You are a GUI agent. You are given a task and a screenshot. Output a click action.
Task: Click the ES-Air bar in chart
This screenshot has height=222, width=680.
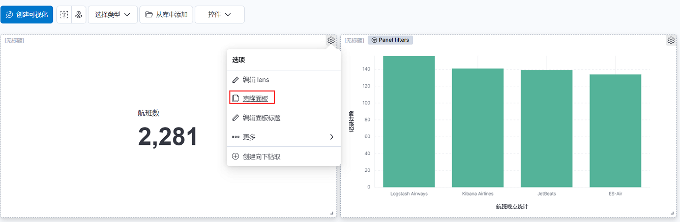tap(615, 131)
